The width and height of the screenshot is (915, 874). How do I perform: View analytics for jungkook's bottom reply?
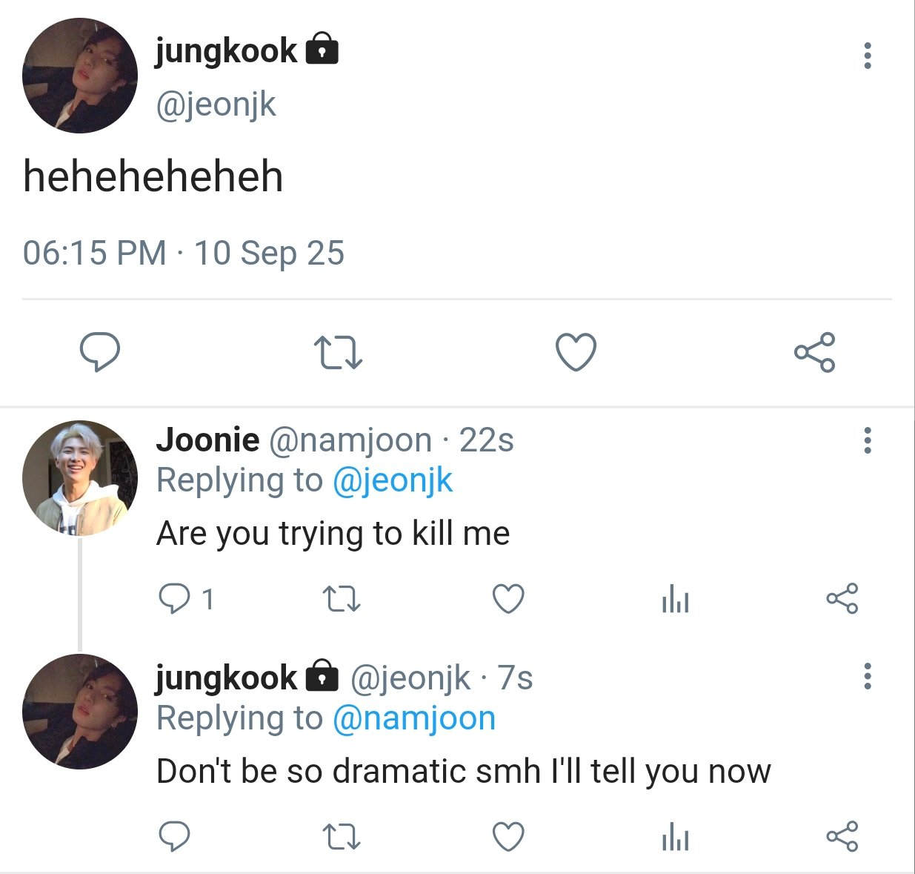(675, 837)
